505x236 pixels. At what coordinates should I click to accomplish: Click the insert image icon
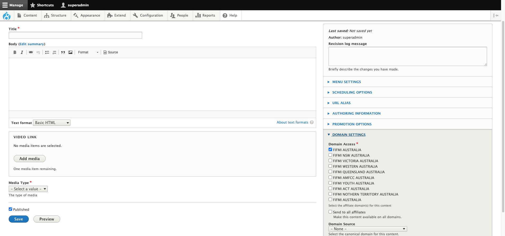point(70,52)
